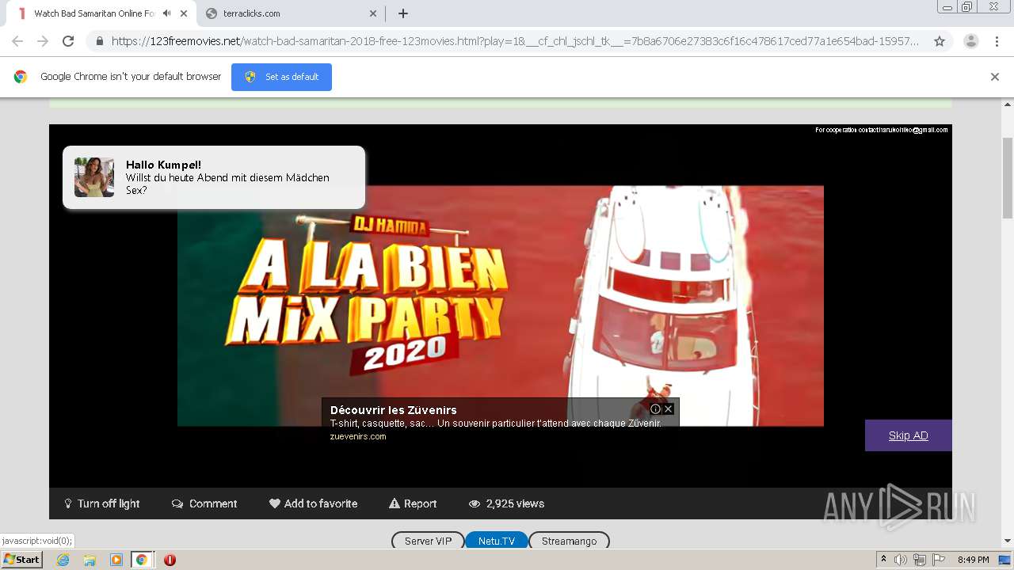Show hidden system tray icons
The width and height of the screenshot is (1014, 570).
883,560
